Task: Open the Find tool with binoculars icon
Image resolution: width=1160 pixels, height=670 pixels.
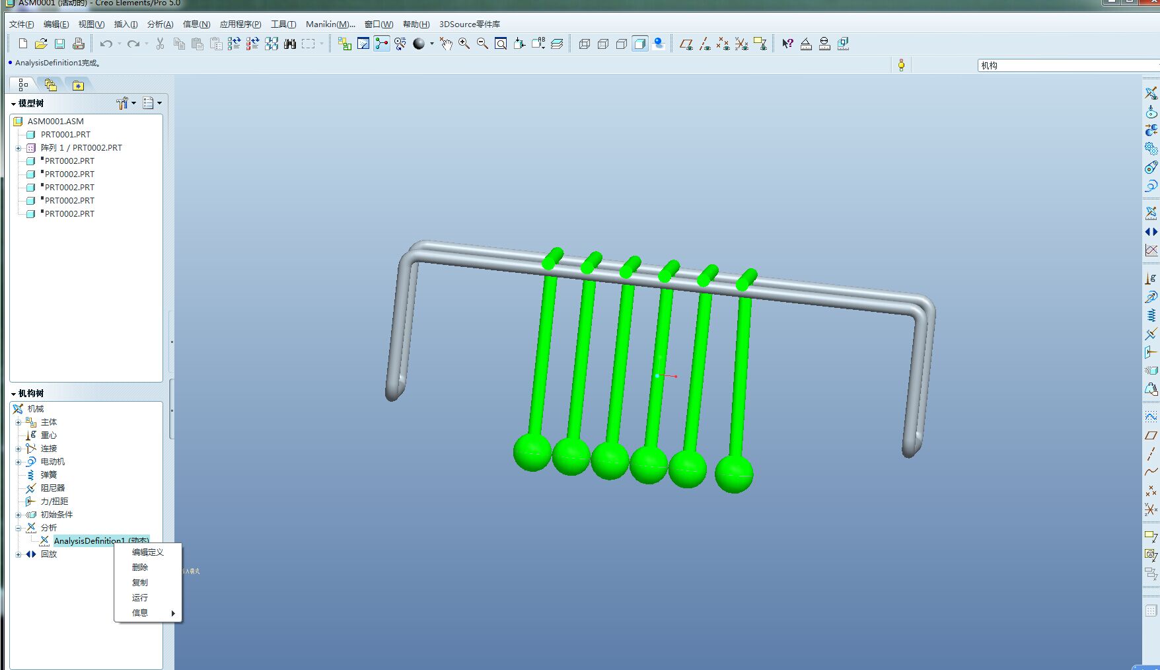Action: pyautogui.click(x=290, y=44)
